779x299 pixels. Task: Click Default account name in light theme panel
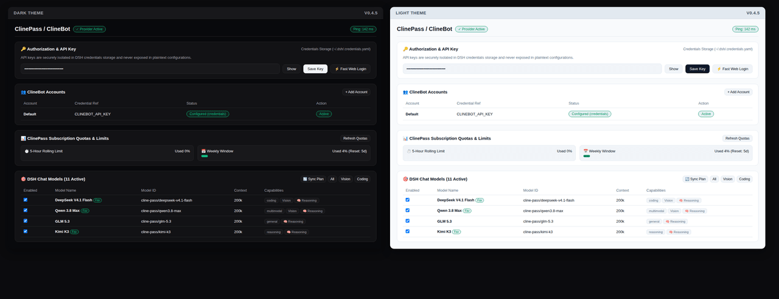point(412,114)
